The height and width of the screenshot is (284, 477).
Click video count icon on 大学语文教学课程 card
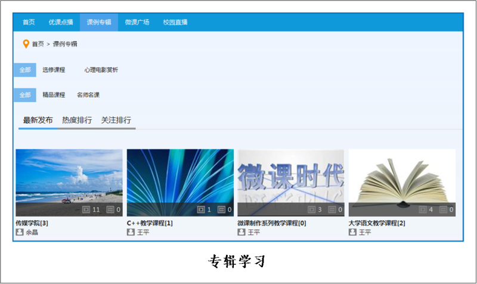pos(423,209)
